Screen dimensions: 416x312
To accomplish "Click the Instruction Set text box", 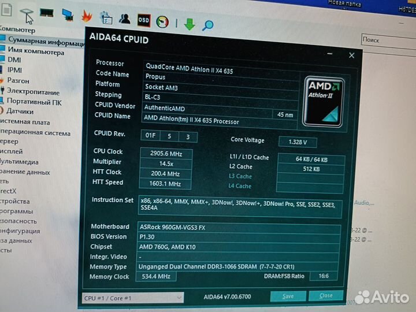I will (x=240, y=207).
